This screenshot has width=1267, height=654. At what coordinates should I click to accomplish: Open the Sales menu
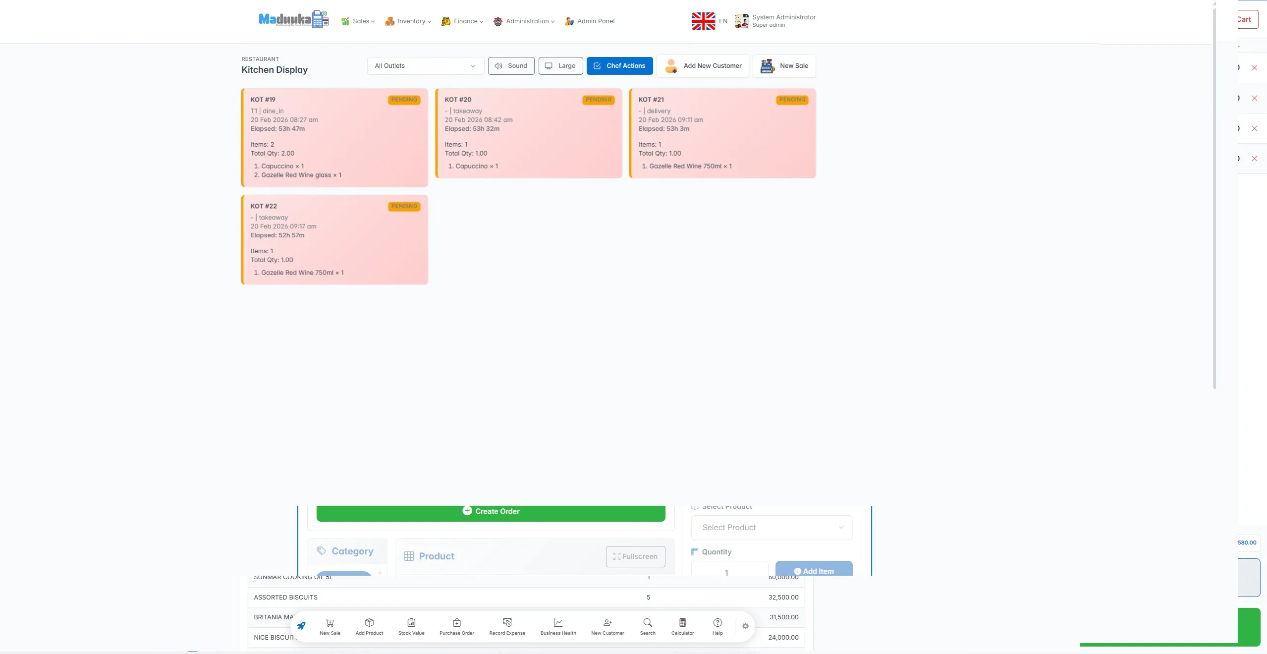tap(358, 21)
